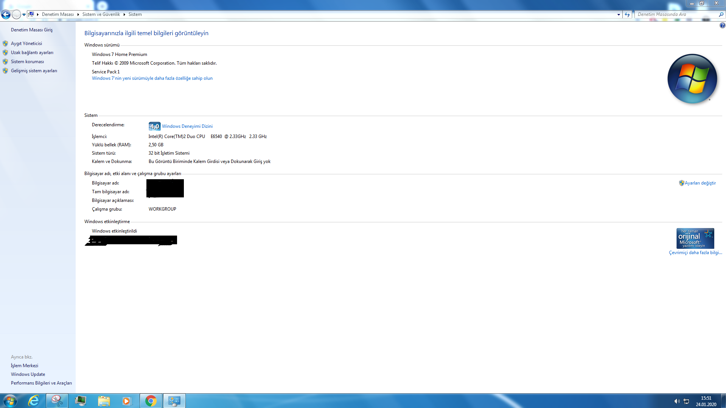Open the Windows Start menu
Screen dimensions: 726x408
[x=10, y=401]
